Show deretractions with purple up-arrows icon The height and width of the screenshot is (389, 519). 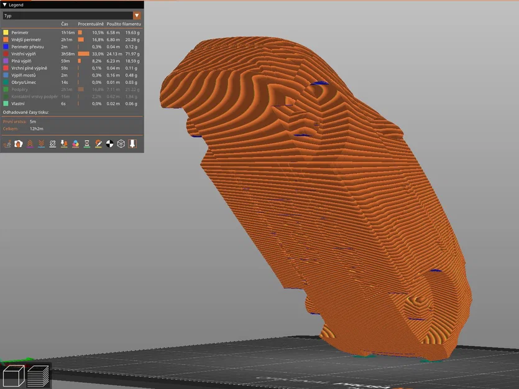[30, 143]
